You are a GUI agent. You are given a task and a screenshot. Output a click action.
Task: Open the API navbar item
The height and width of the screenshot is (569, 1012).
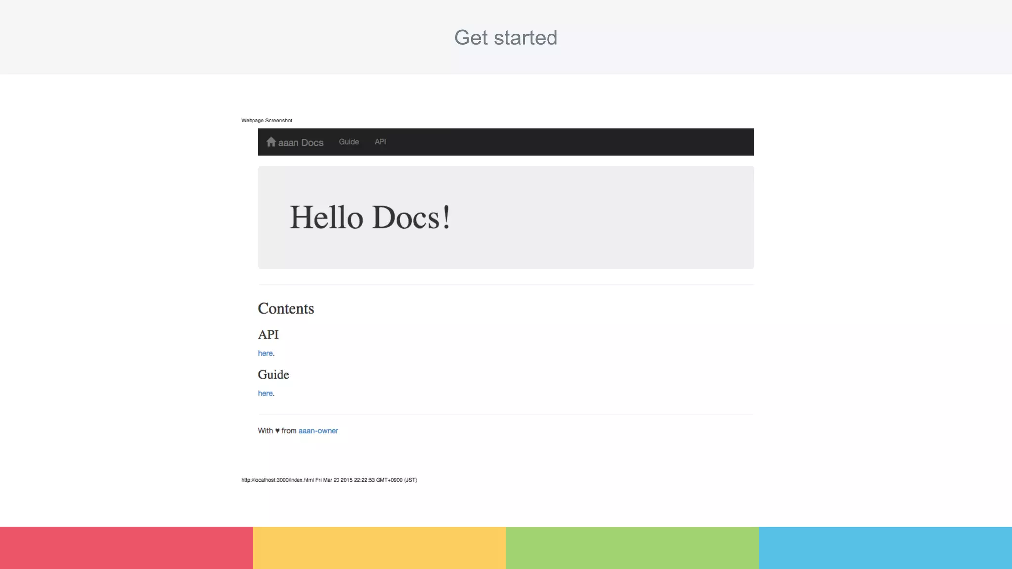pos(380,142)
